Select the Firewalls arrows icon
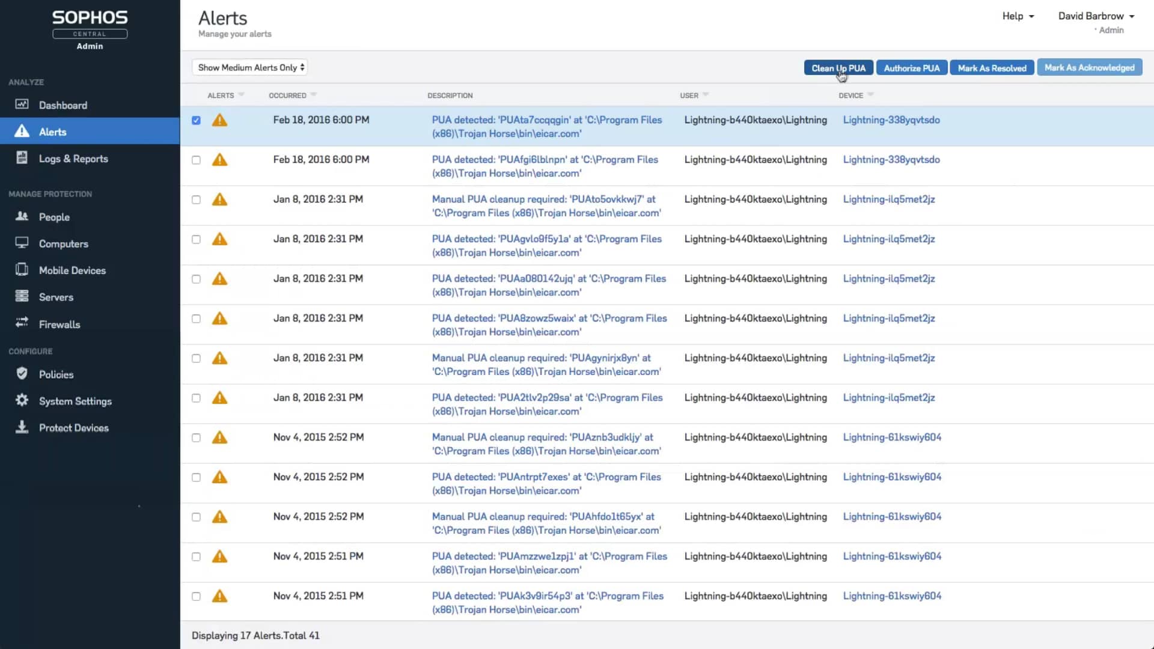Screen dimensions: 1154x649 pyautogui.click(x=22, y=323)
